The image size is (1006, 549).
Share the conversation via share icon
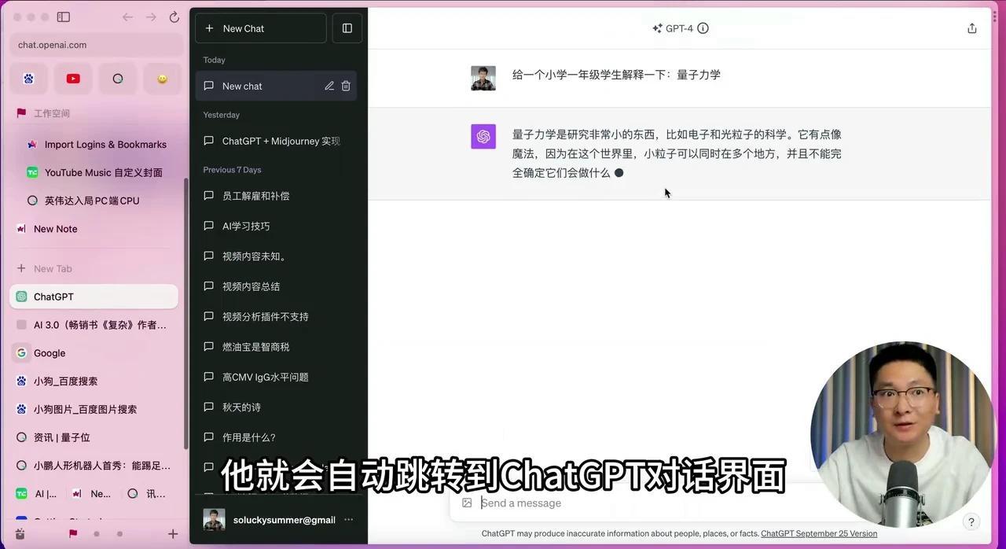coord(972,28)
